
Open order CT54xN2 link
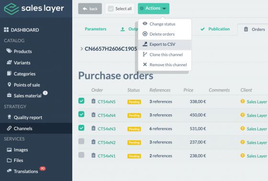[107, 142]
